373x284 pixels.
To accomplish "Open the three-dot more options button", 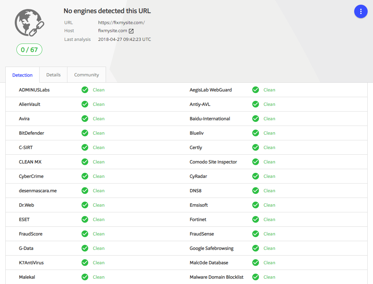I will tap(361, 11).
